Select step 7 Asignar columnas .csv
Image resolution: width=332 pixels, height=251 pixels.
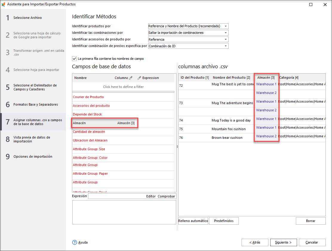click(33, 122)
